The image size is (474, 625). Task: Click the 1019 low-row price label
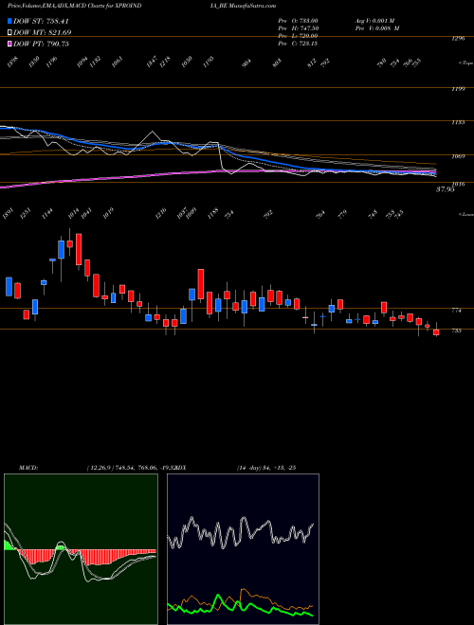(108, 215)
